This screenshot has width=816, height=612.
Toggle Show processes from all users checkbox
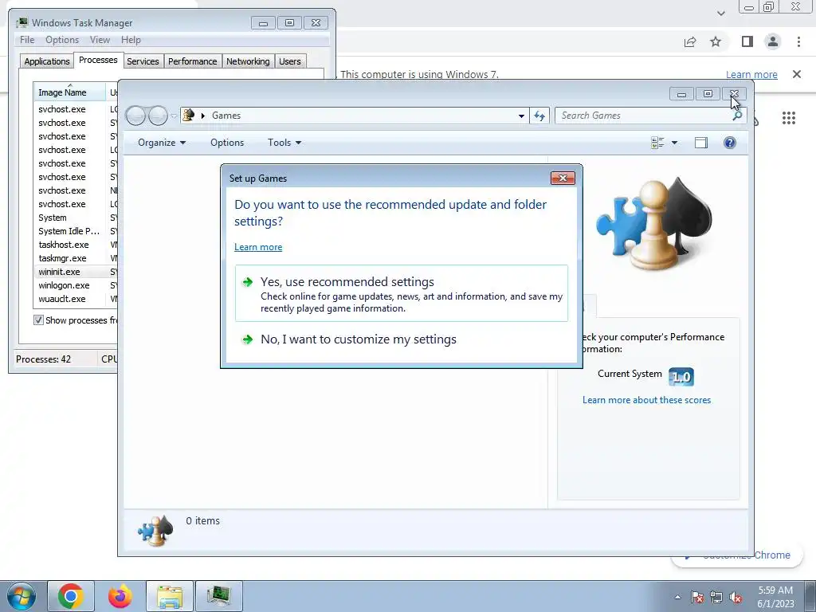click(x=38, y=320)
